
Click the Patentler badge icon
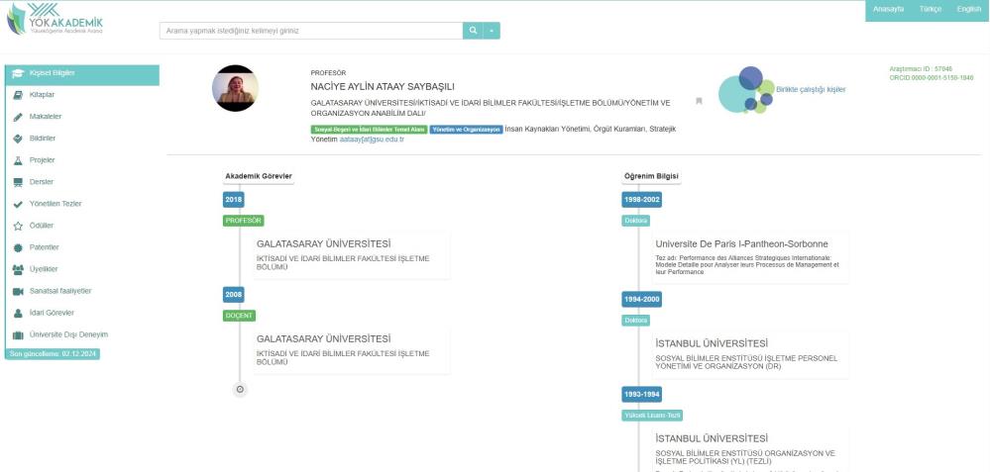[18, 247]
